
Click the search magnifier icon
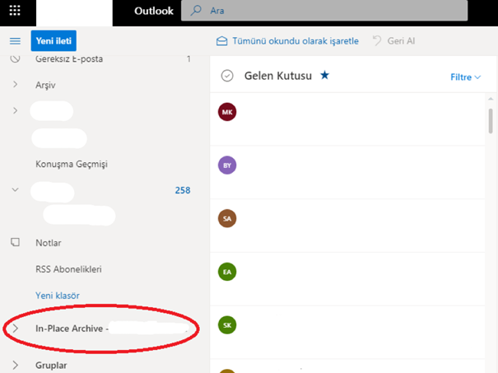(x=196, y=11)
